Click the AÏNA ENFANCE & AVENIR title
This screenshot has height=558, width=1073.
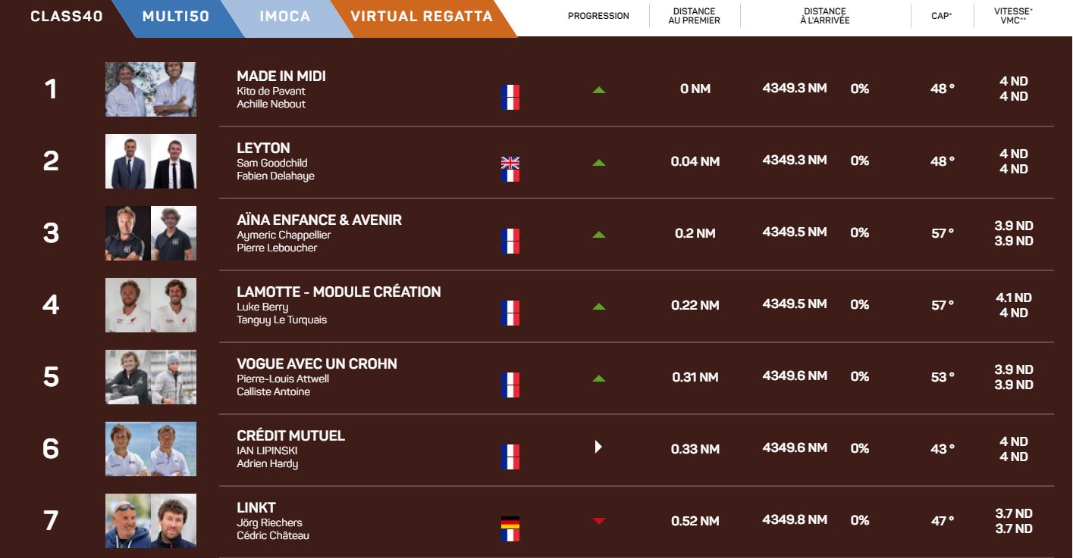(319, 220)
